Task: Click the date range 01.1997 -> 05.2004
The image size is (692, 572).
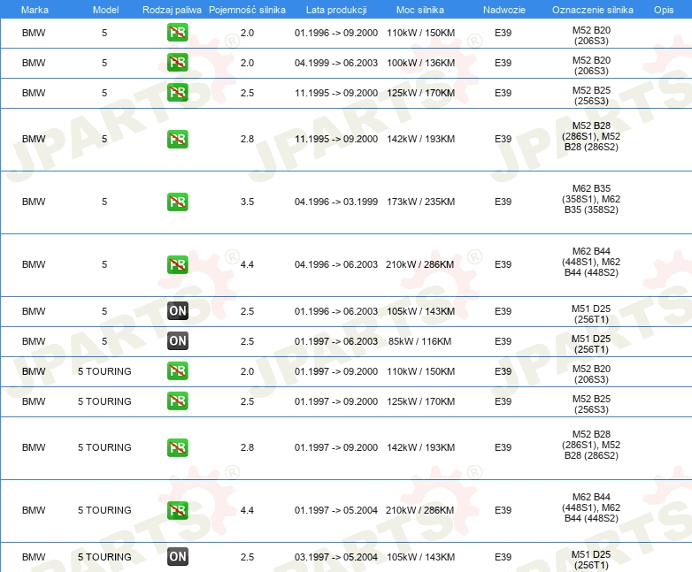Action: 336,510
